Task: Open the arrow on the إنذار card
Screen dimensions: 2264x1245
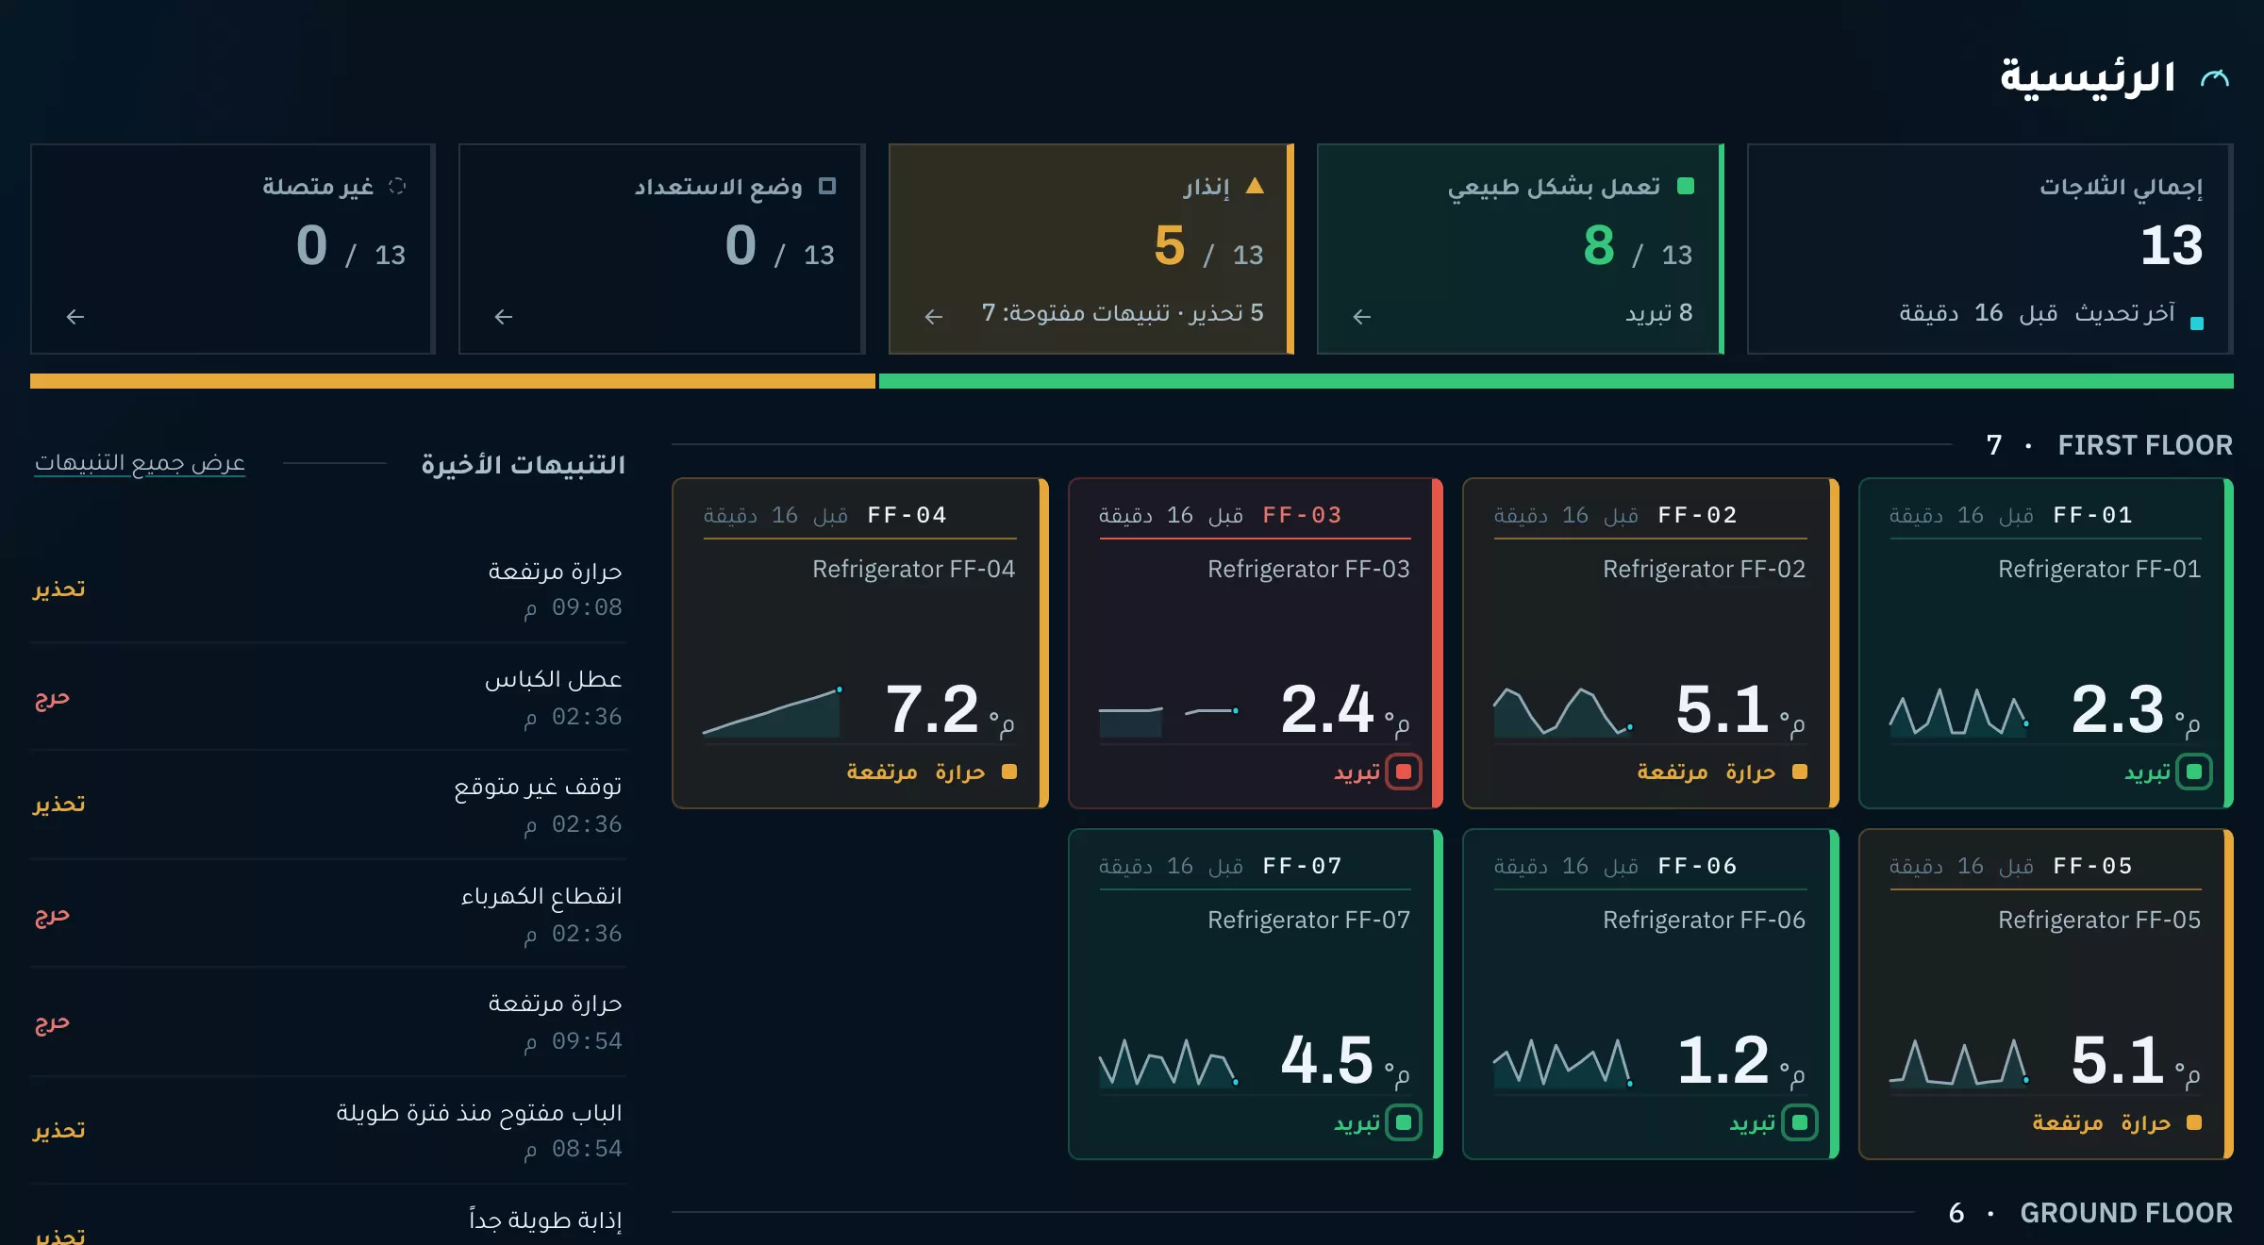Action: (934, 317)
